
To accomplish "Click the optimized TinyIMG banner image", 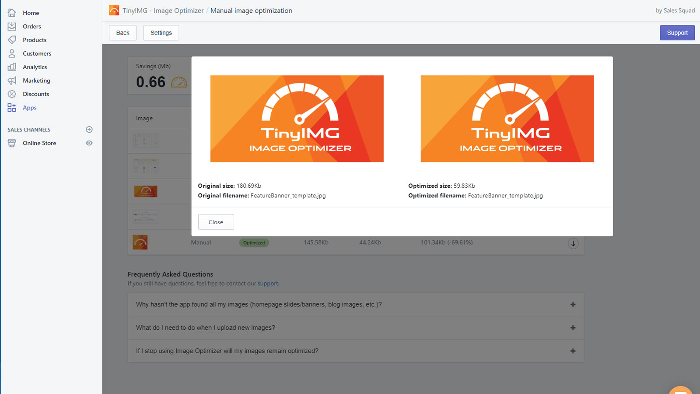I will pos(507,119).
